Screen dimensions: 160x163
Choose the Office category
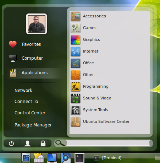(x=110, y=63)
